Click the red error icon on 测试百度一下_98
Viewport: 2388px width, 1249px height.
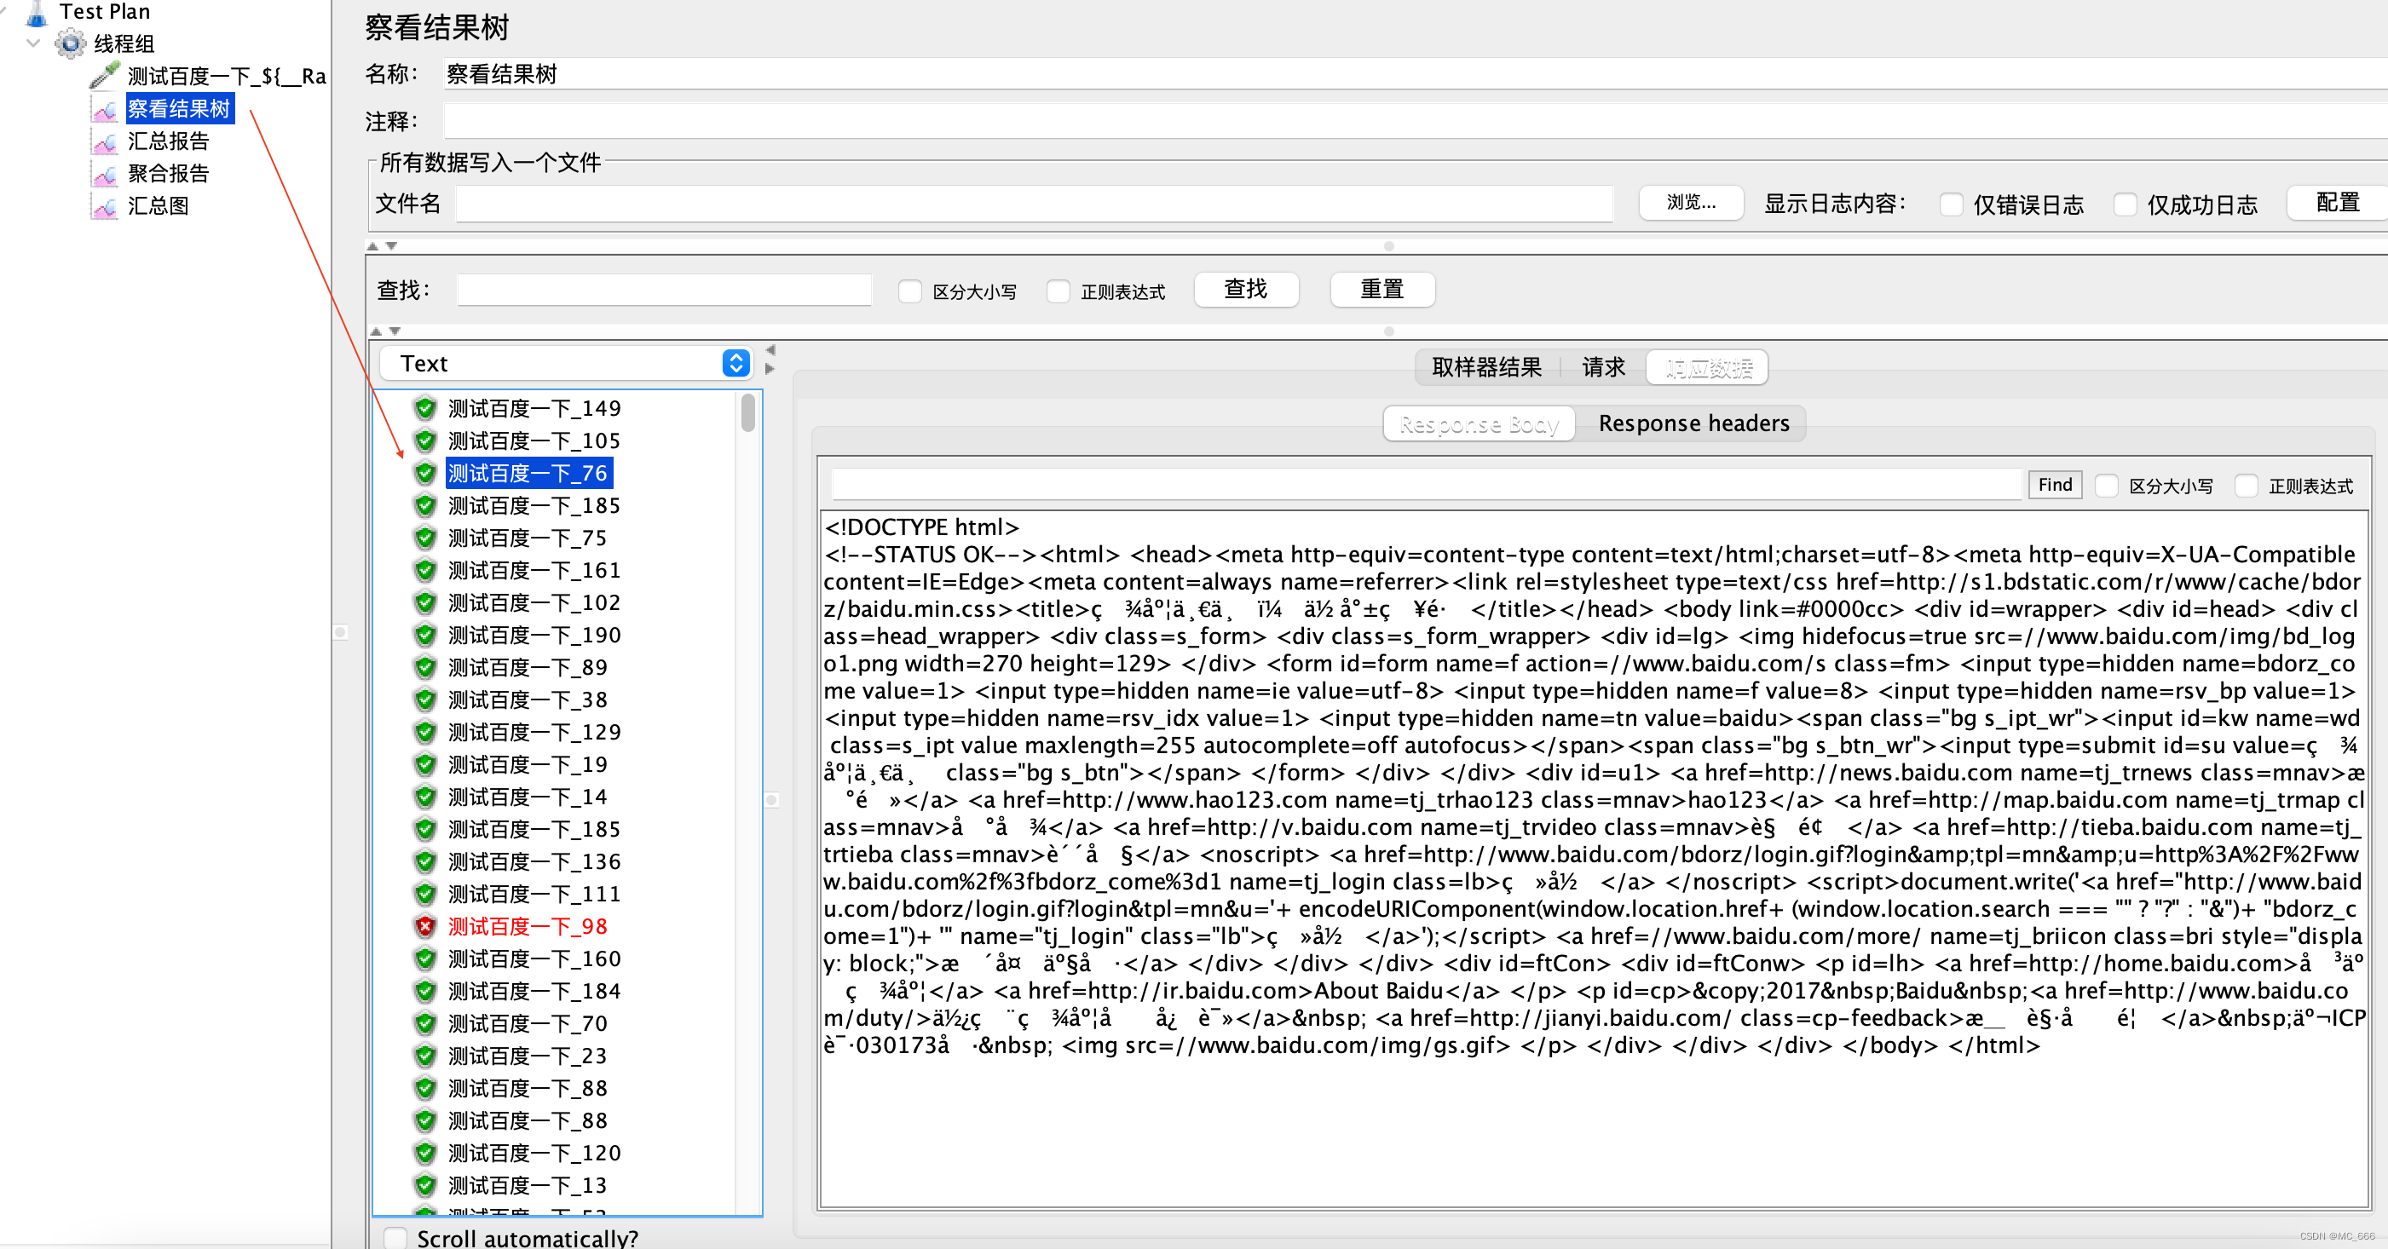tap(428, 925)
